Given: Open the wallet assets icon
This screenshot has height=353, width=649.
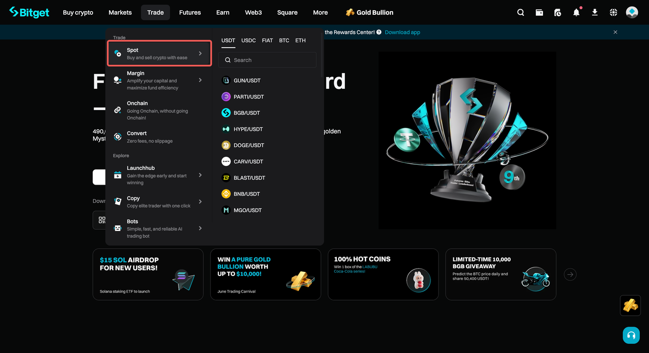Looking at the screenshot, I should click(x=539, y=12).
